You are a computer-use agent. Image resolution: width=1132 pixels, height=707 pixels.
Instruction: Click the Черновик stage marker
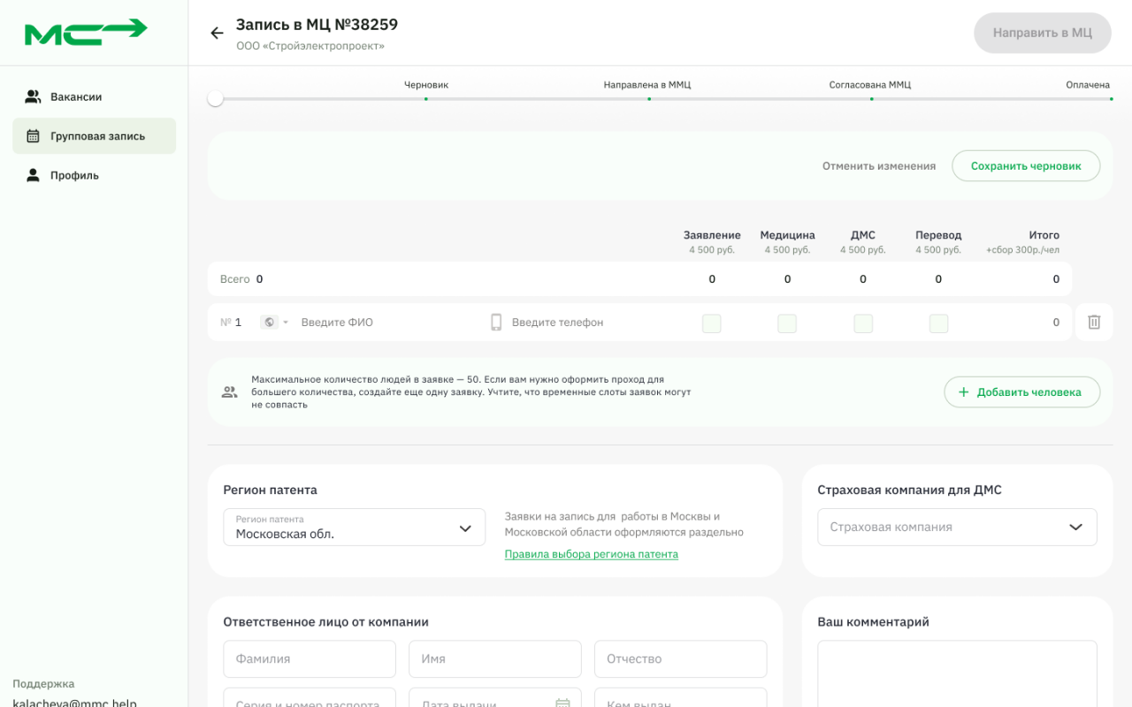pyautogui.click(x=426, y=98)
